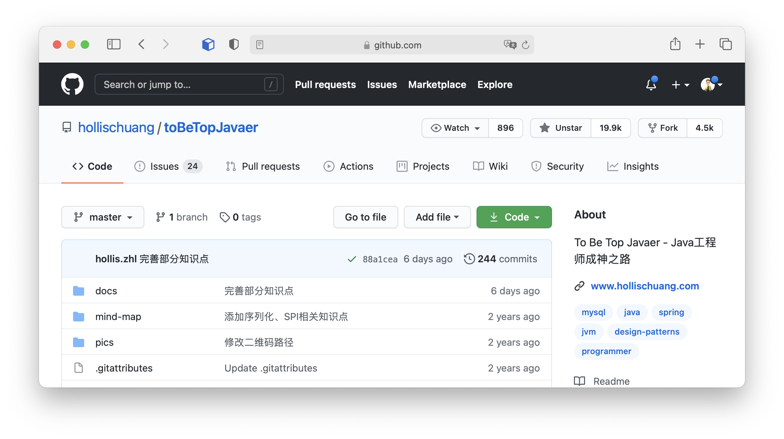Switch to the Code tab
The width and height of the screenshot is (784, 439).
click(92, 166)
